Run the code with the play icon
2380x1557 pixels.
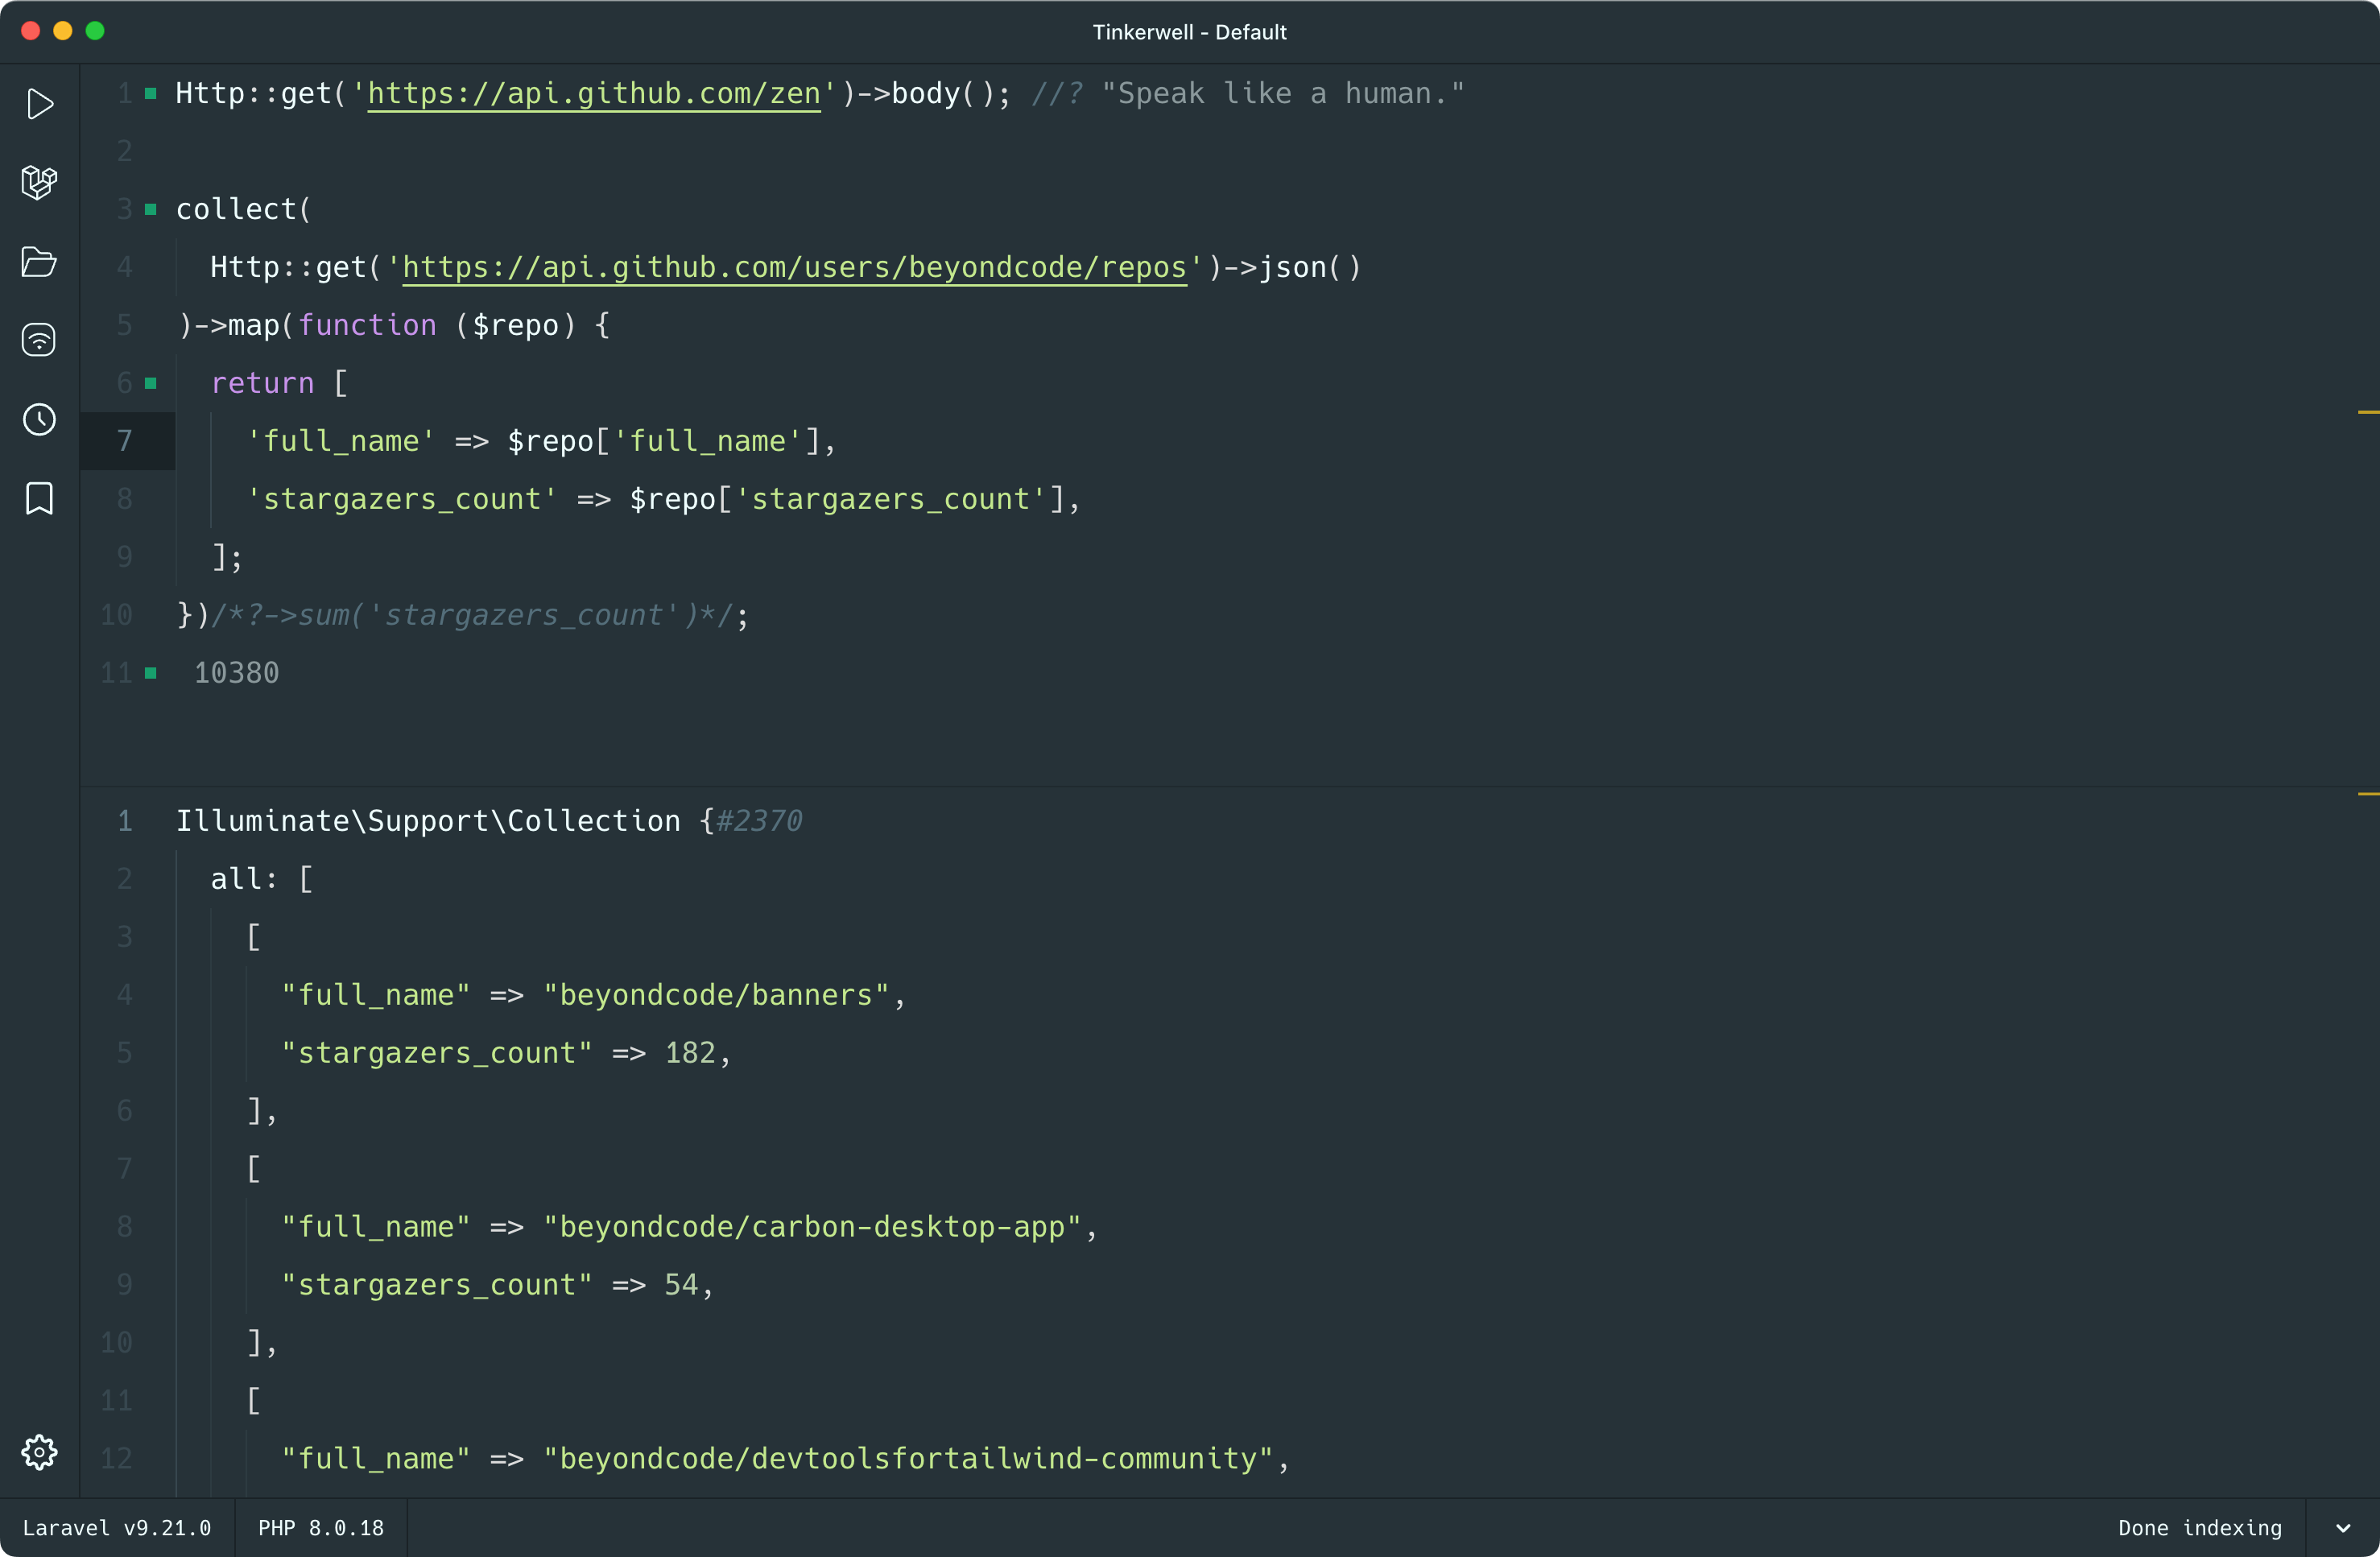(x=39, y=104)
